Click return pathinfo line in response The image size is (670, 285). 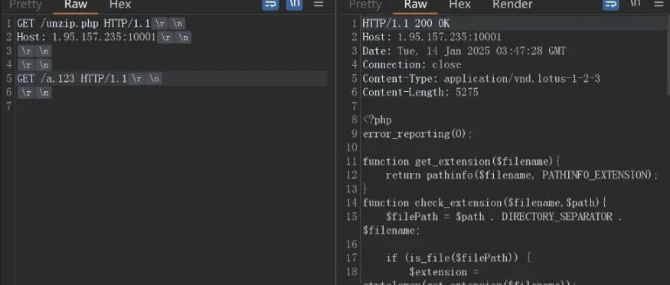(521, 175)
